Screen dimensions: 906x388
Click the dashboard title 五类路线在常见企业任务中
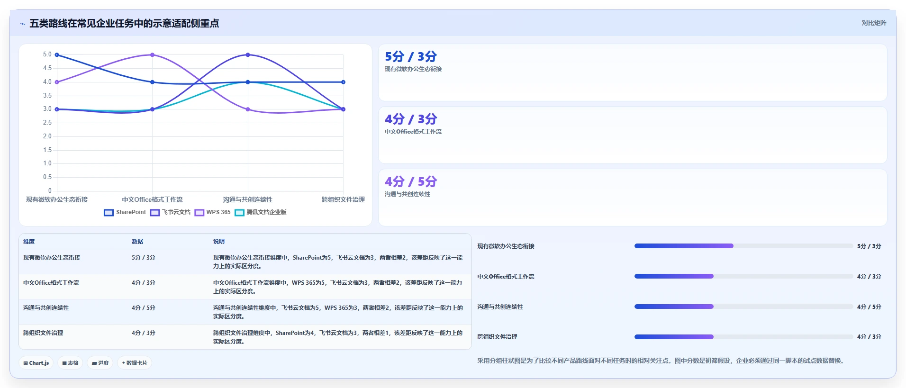click(x=124, y=24)
